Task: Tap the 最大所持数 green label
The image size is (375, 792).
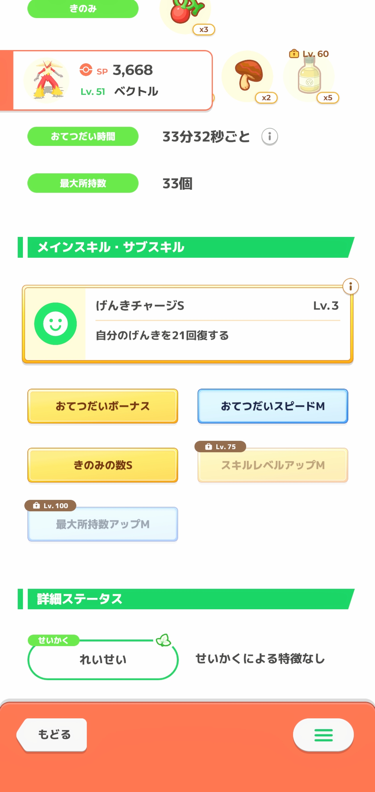Action: tap(83, 183)
